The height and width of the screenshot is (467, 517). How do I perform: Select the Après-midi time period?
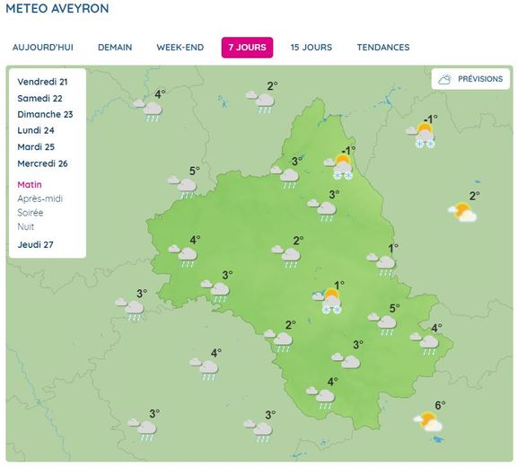[39, 198]
